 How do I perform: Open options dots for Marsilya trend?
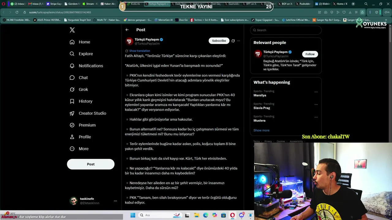point(316,92)
